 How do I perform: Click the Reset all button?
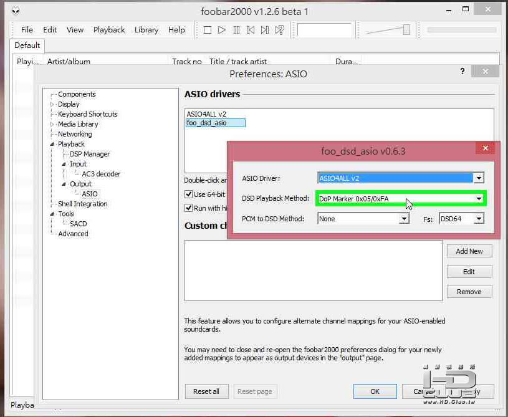[206, 391]
